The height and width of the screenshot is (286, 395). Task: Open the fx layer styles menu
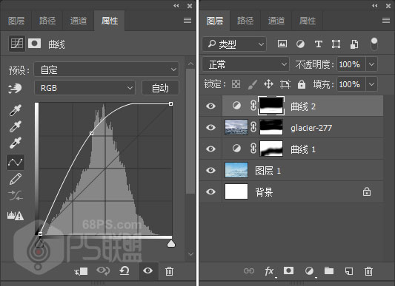269,271
